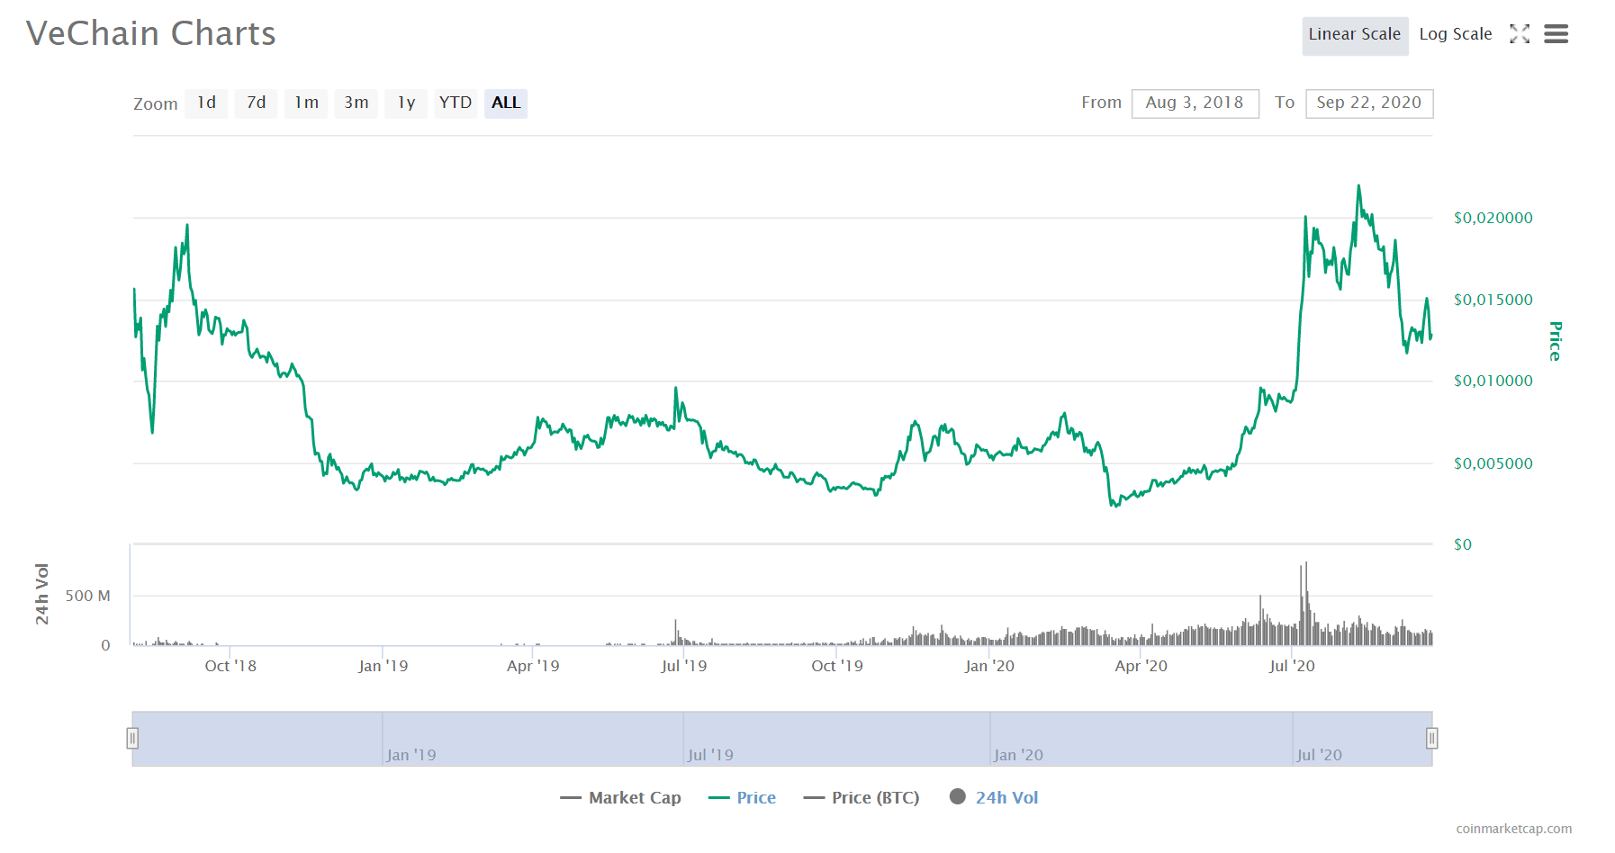Click the volume spike bar near Jul '19
This screenshot has width=1615, height=853.
click(676, 632)
